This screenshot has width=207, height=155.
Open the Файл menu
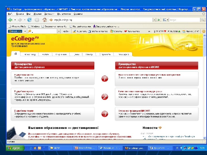pyautogui.click(x=10, y=14)
